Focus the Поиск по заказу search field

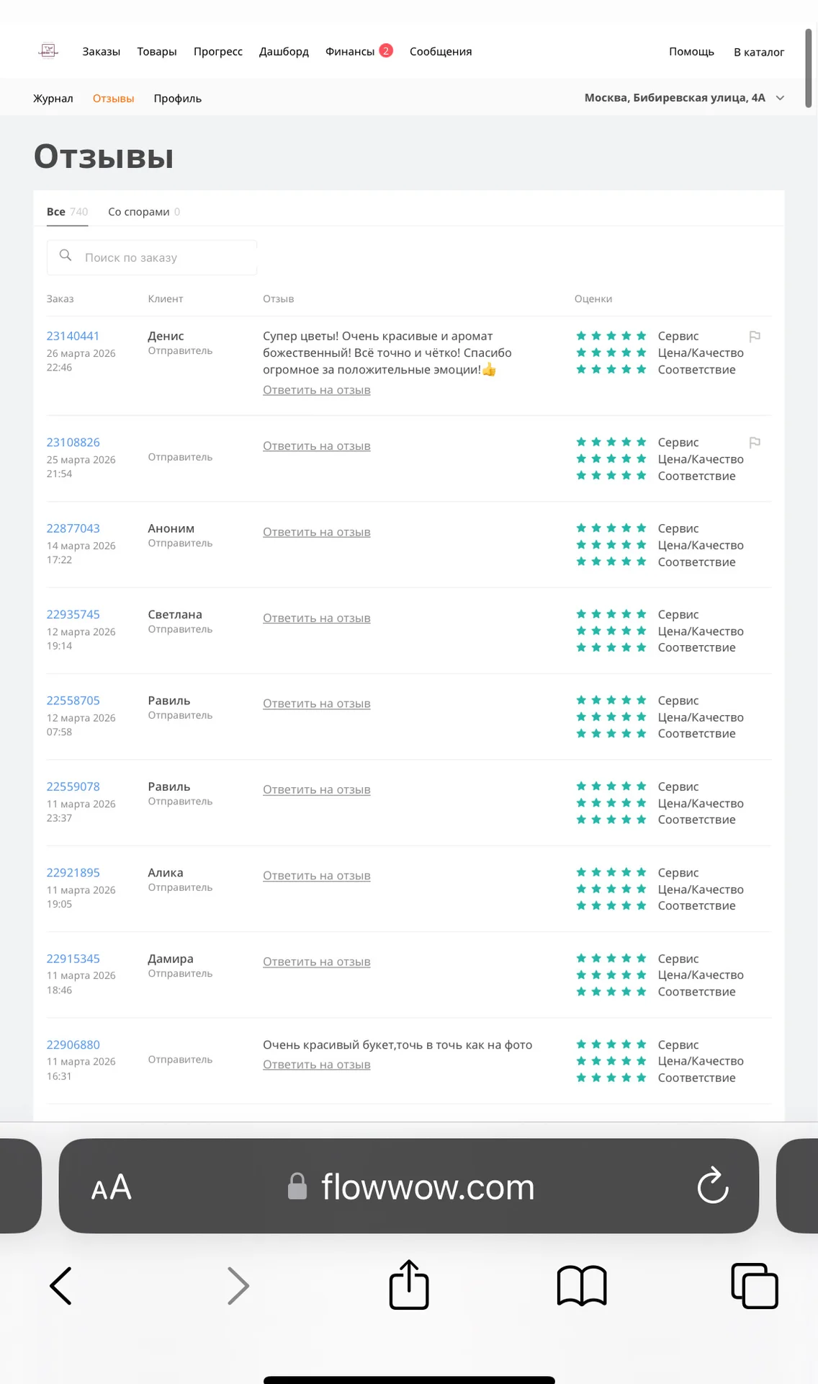pos(152,257)
